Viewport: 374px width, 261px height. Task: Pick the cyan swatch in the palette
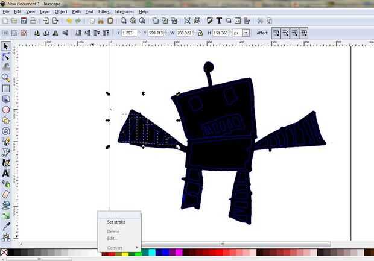point(152,252)
